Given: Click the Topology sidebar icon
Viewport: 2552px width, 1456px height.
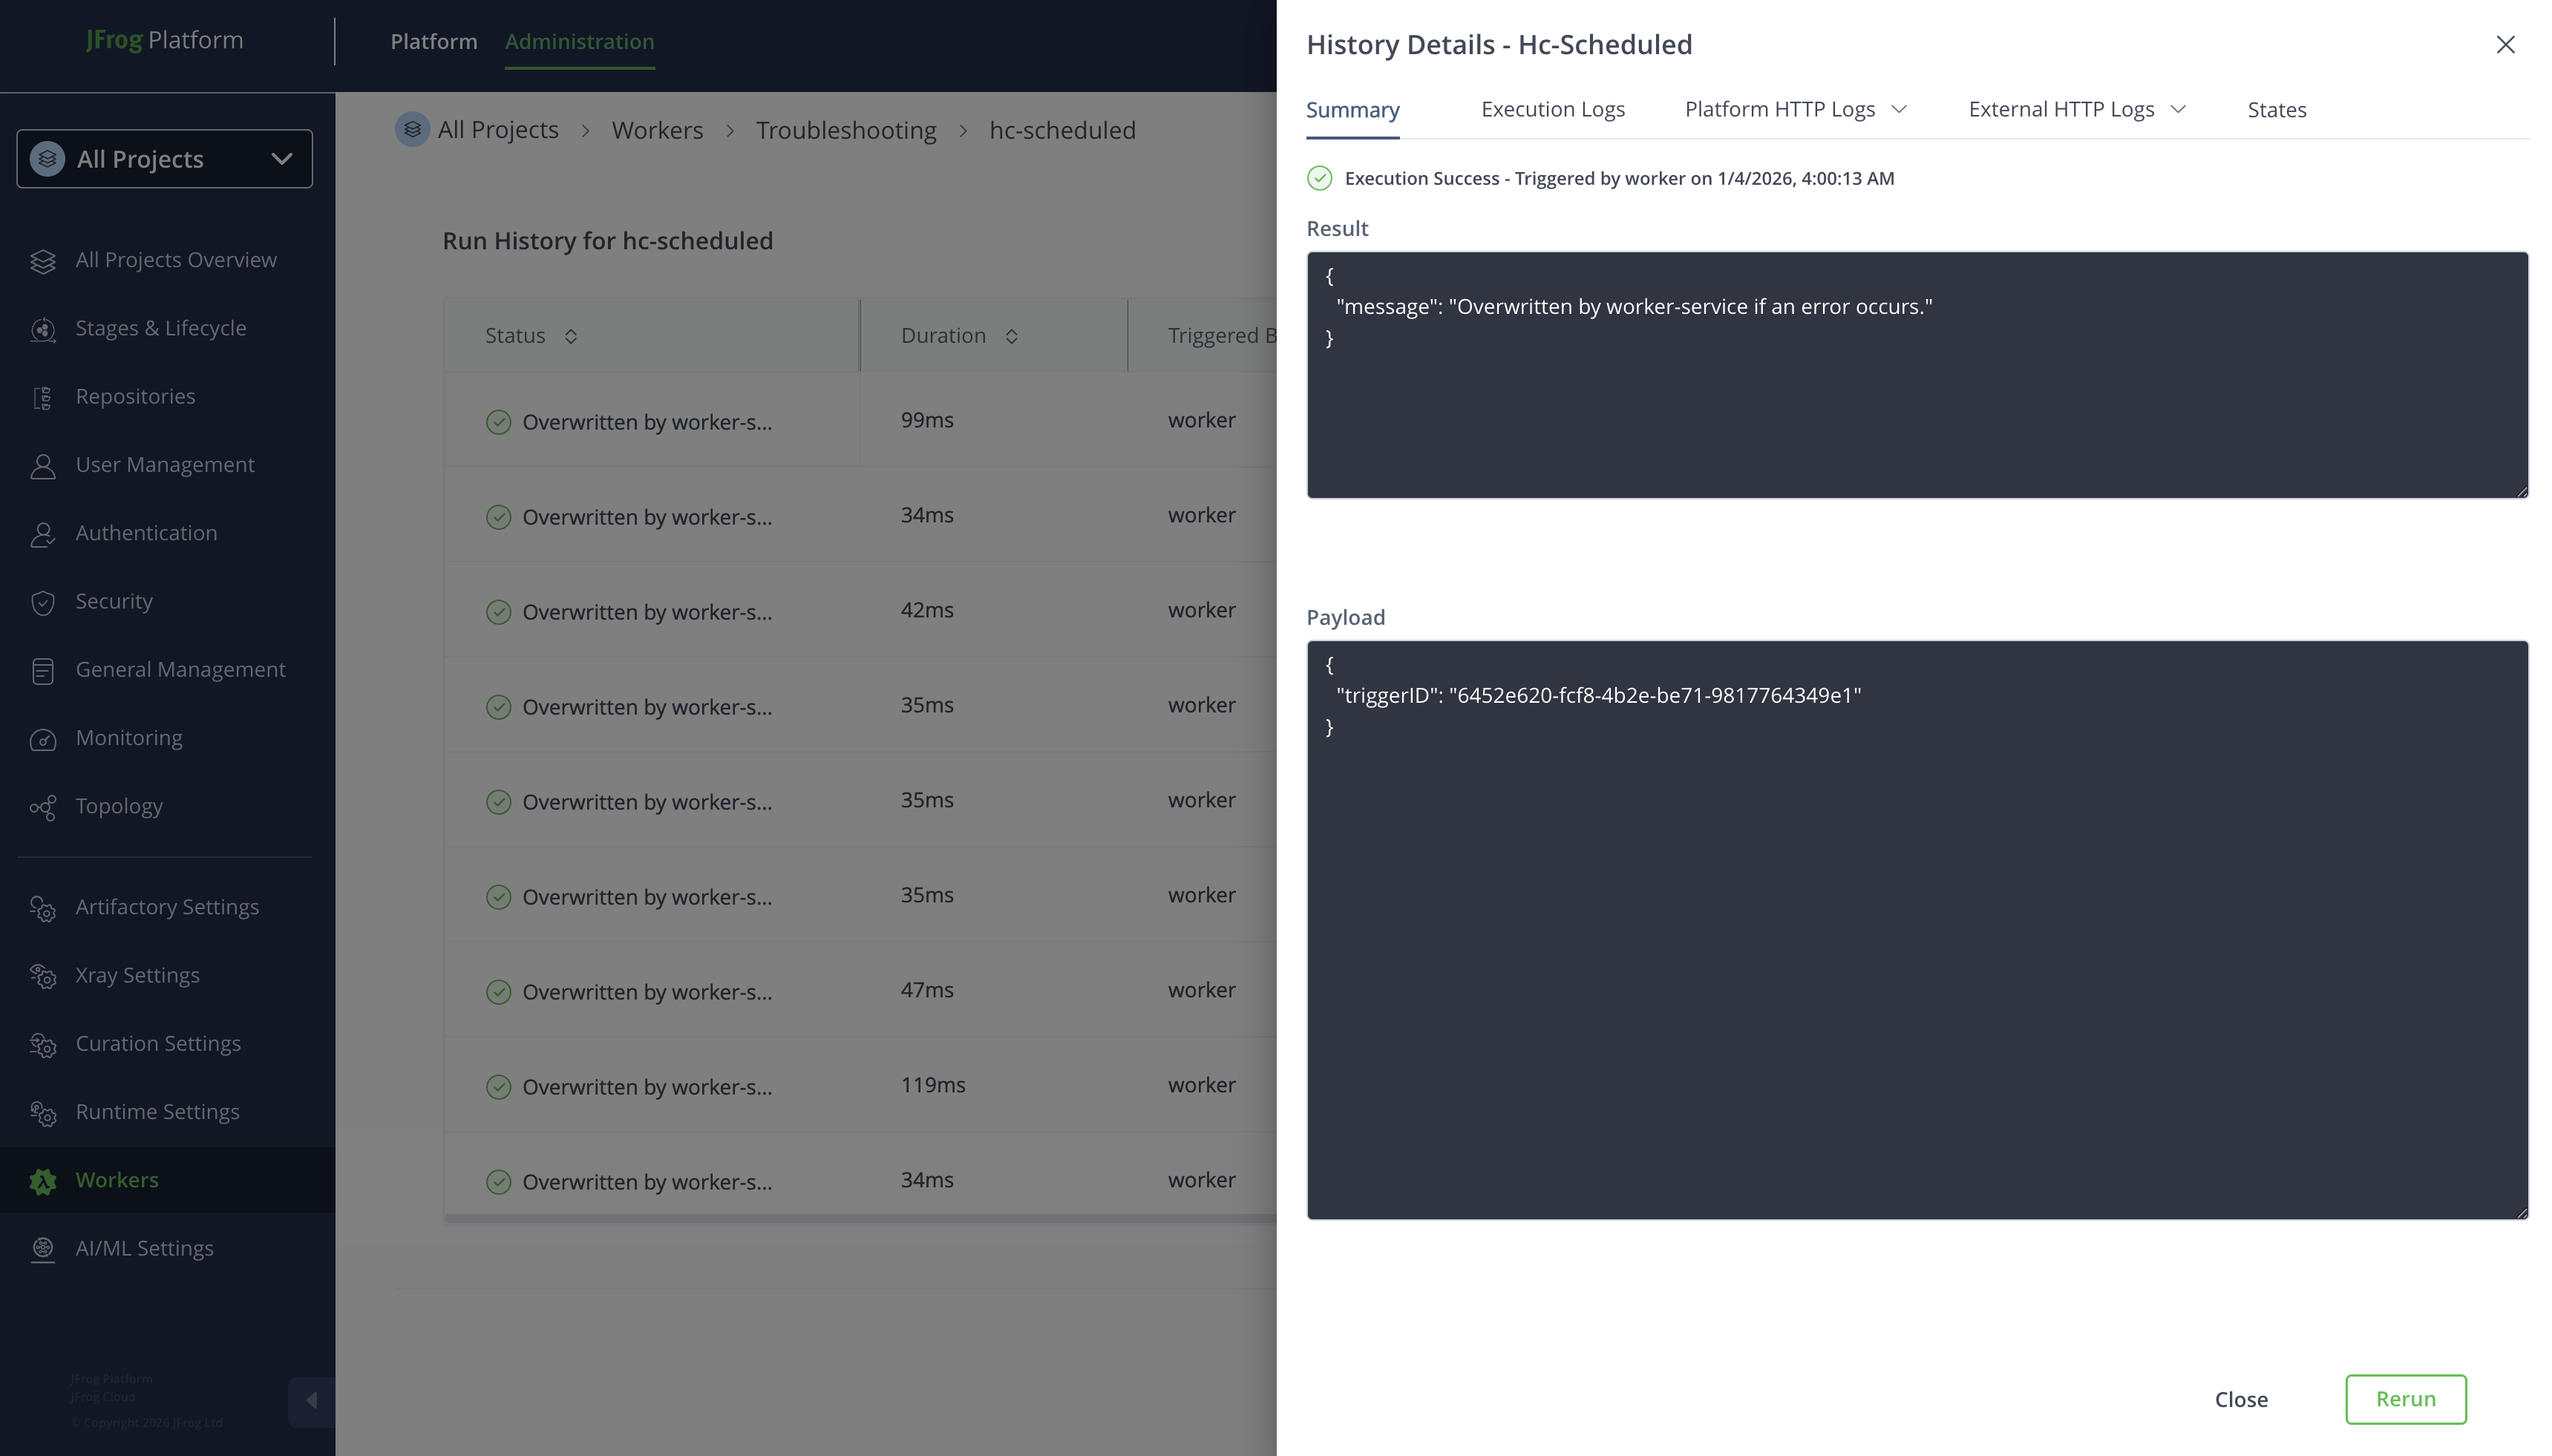Looking at the screenshot, I should point(42,807).
